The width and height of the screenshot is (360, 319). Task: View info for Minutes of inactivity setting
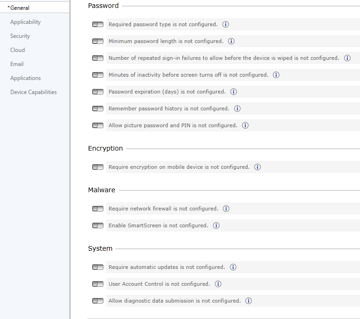pos(276,75)
